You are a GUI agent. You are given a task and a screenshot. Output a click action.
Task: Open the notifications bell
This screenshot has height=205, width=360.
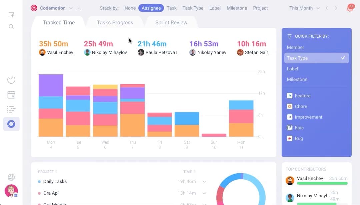pos(350,8)
